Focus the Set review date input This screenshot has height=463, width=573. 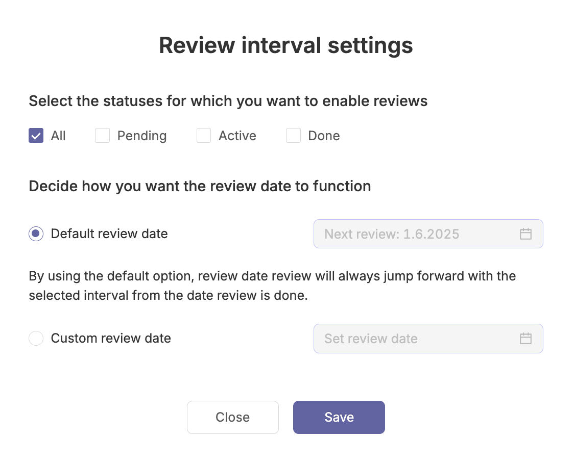(x=428, y=339)
